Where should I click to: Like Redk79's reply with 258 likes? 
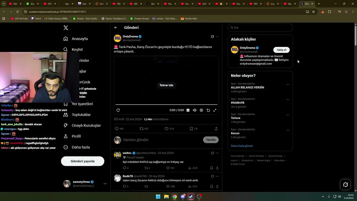[170, 186]
